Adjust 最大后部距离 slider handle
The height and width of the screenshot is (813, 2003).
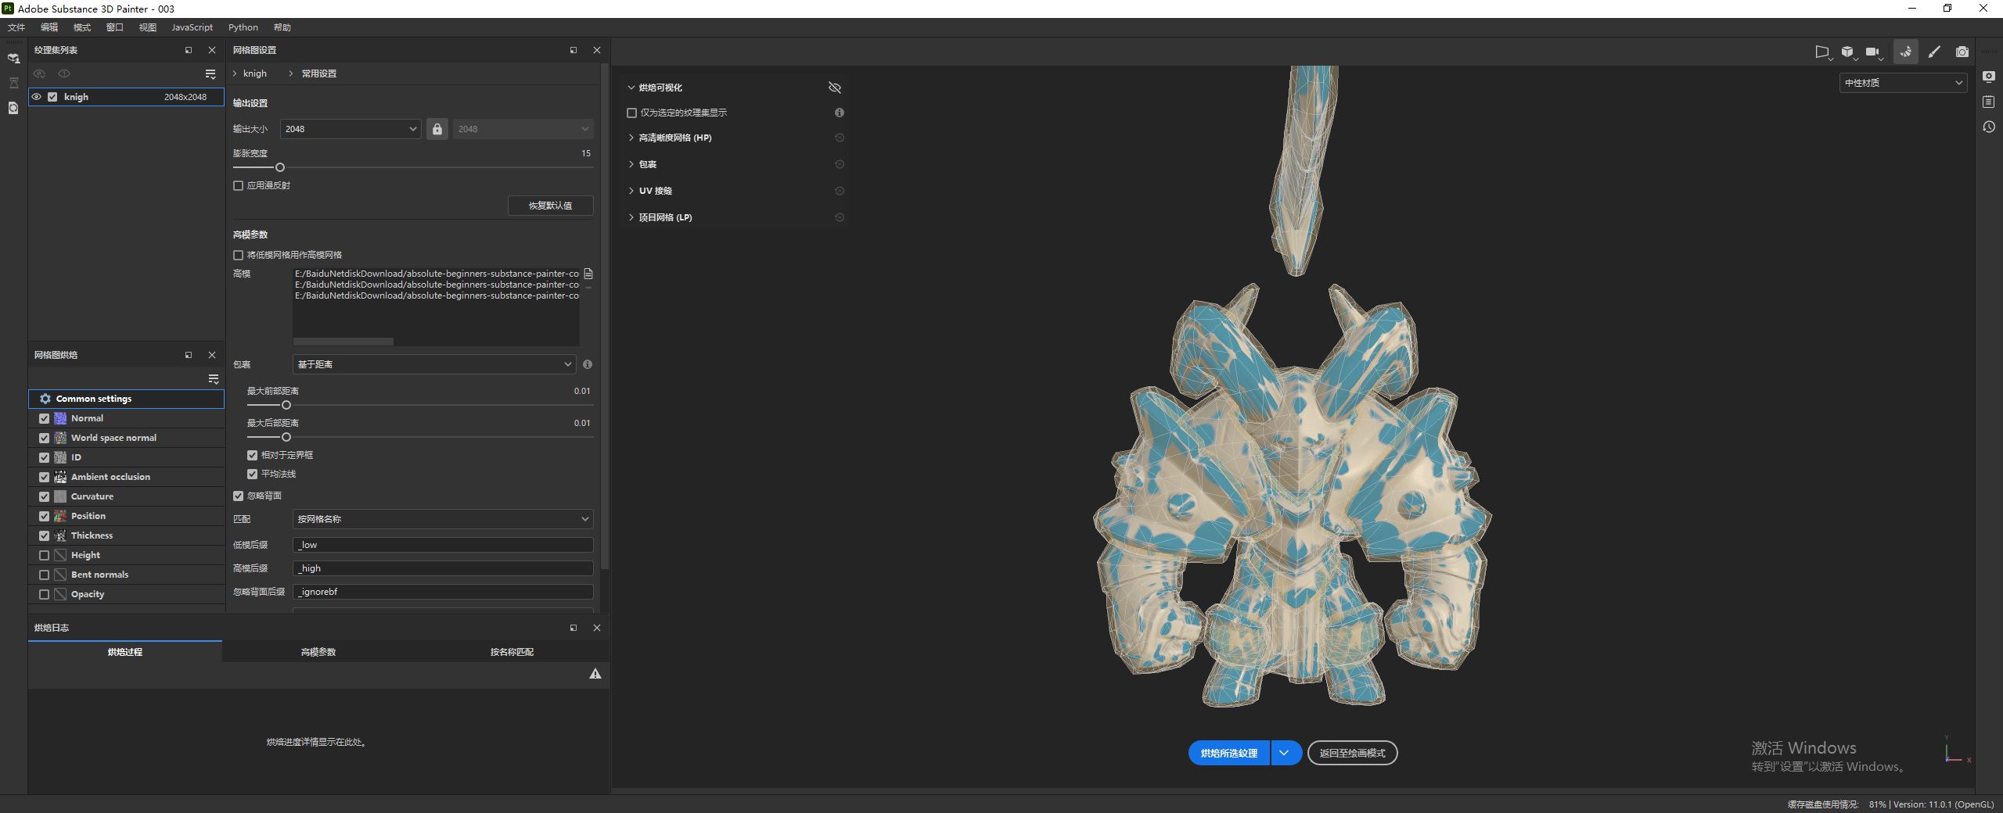(x=286, y=437)
